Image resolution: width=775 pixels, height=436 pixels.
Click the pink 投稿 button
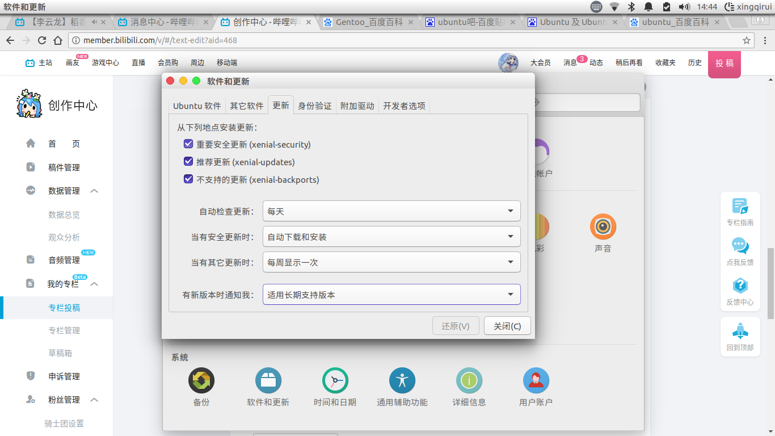click(725, 63)
